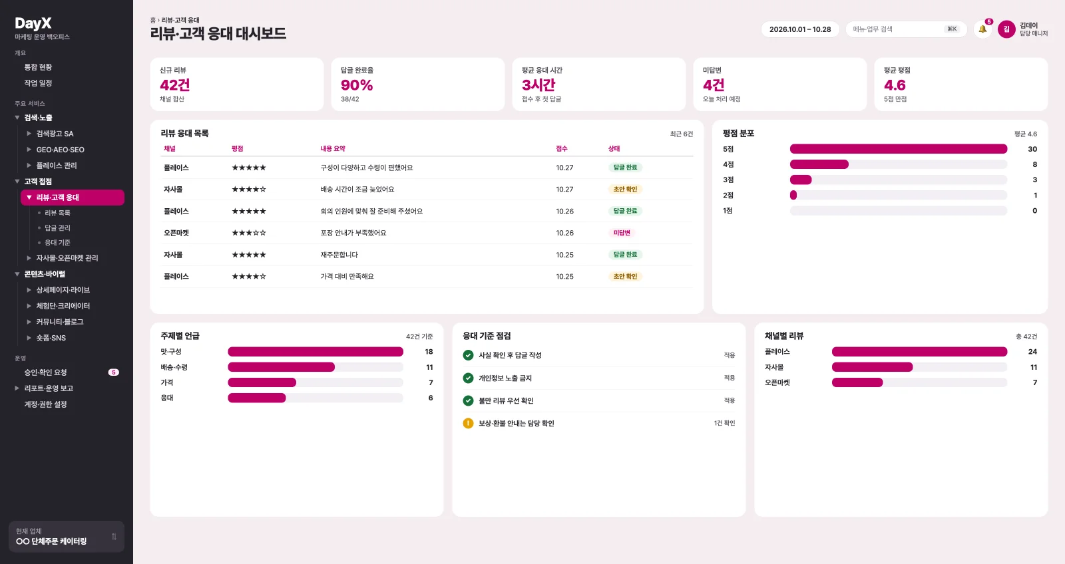The width and height of the screenshot is (1065, 564).
Task: Click 배송·수령 topic label
Action: pos(174,367)
